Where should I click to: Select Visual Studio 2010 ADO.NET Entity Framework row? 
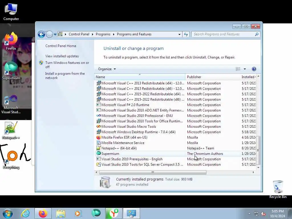(176, 110)
